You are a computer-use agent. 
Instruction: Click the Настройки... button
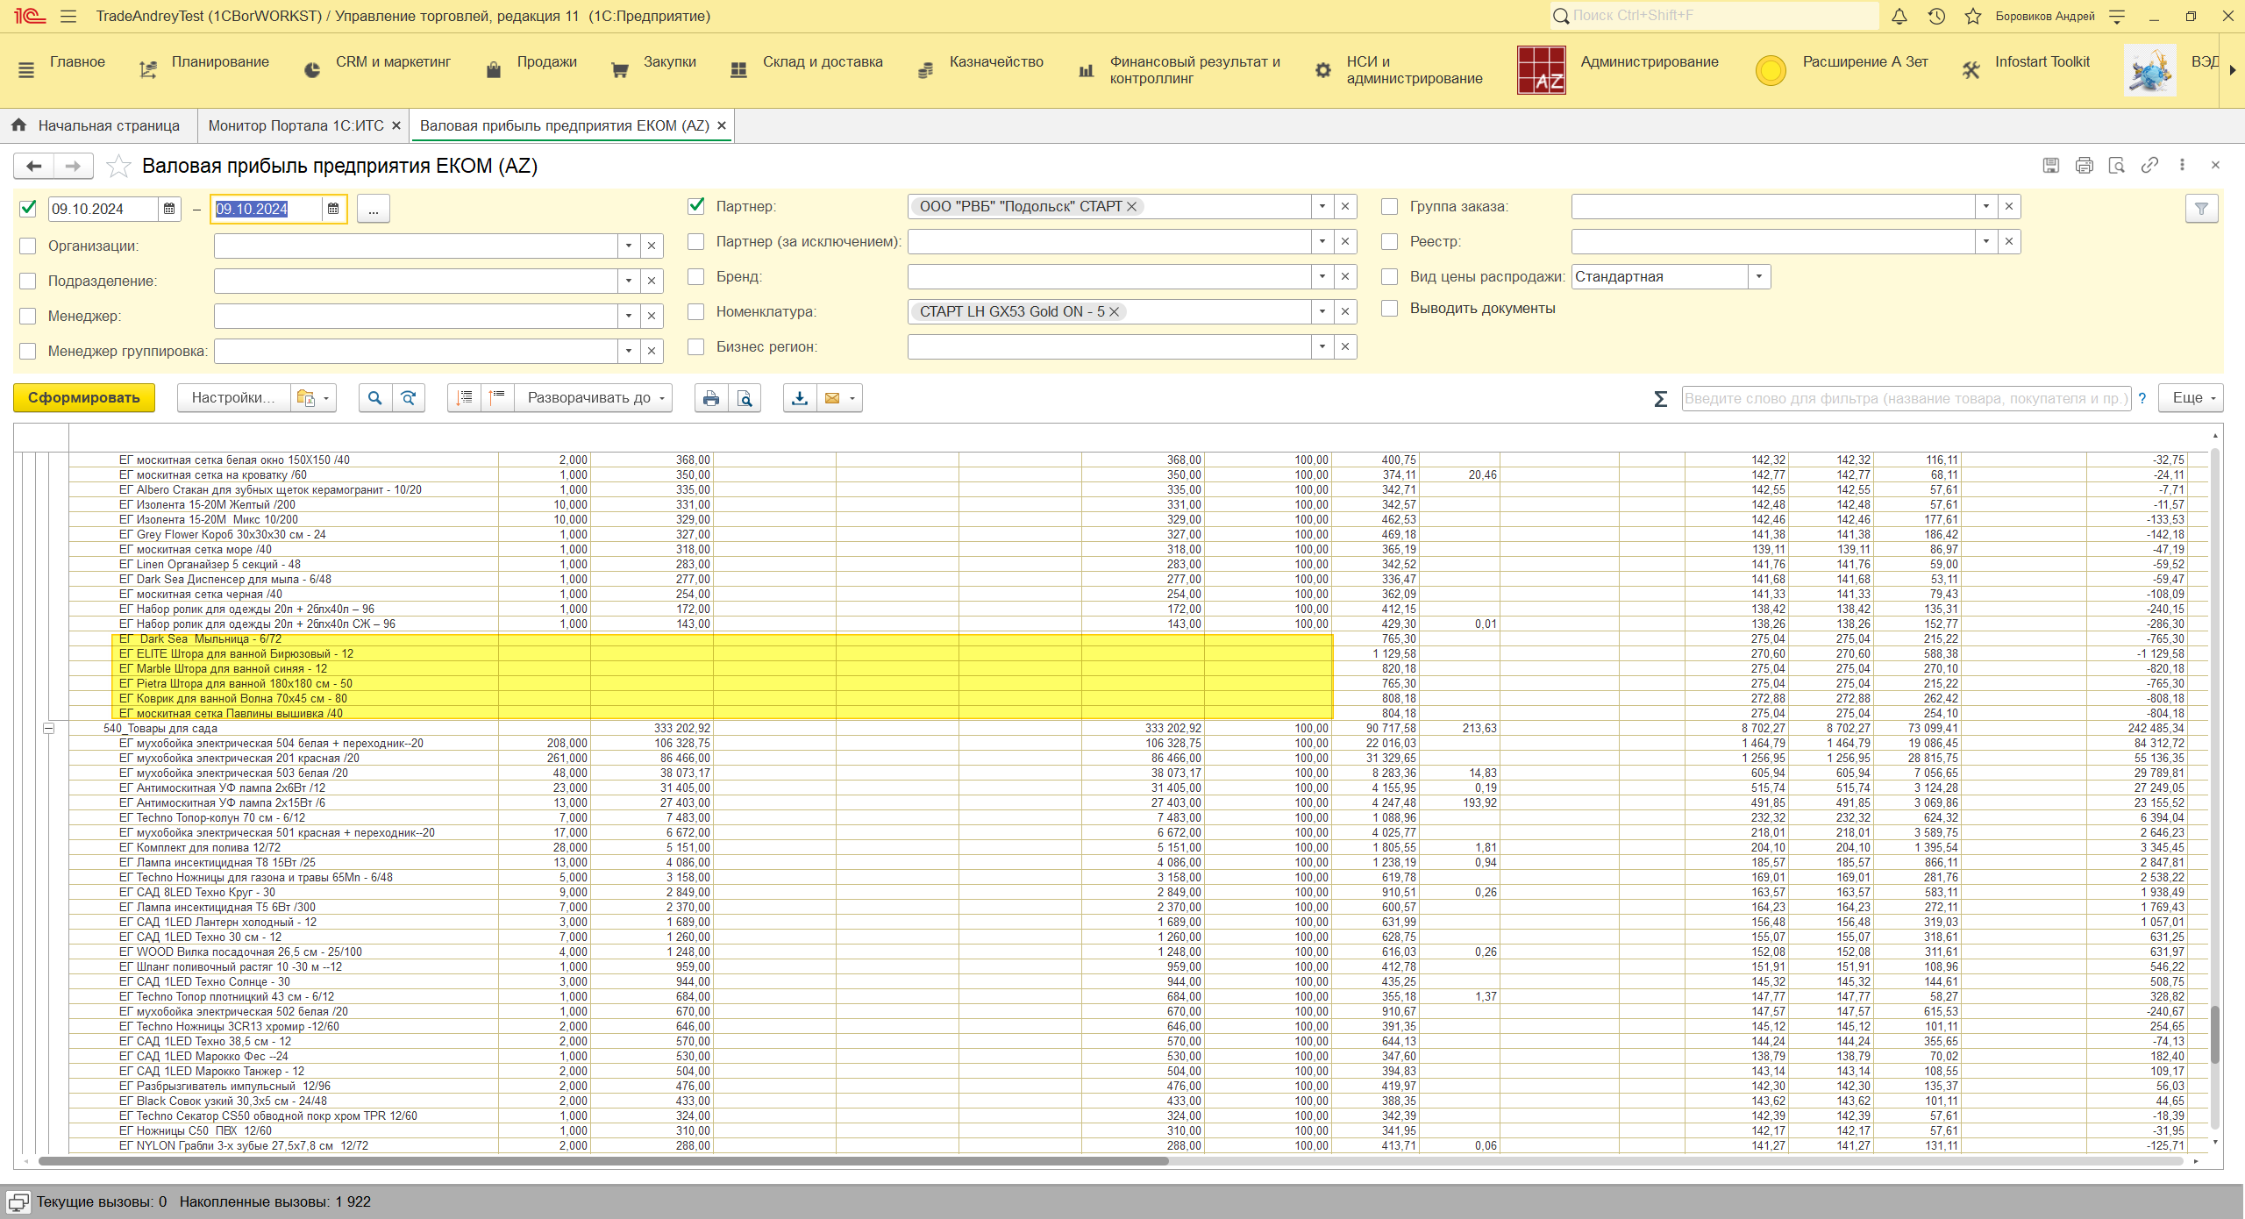point(233,398)
